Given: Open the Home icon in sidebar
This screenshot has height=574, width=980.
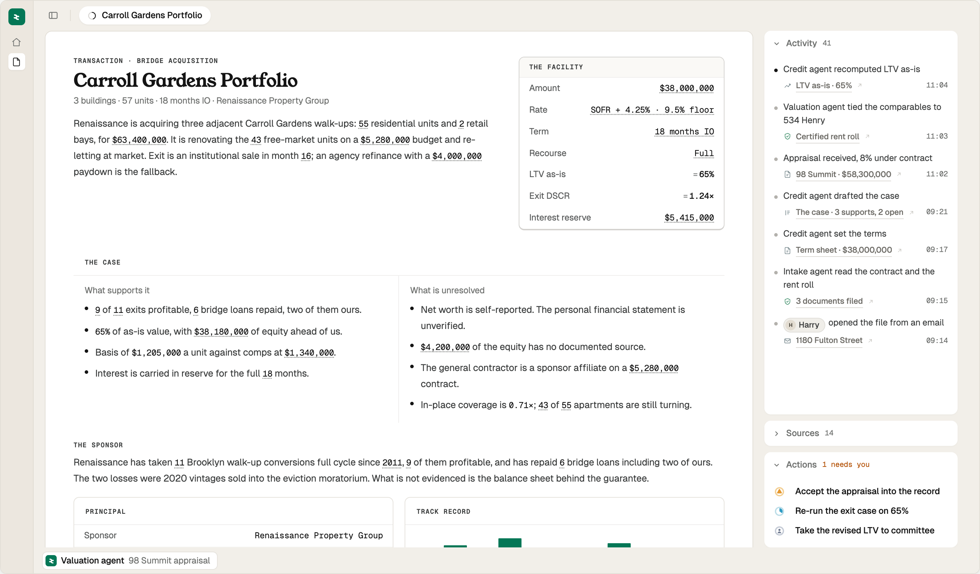Looking at the screenshot, I should point(16,42).
